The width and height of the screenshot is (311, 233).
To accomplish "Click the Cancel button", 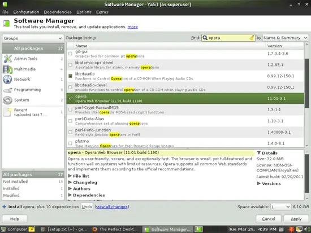I will tap(269, 219).
